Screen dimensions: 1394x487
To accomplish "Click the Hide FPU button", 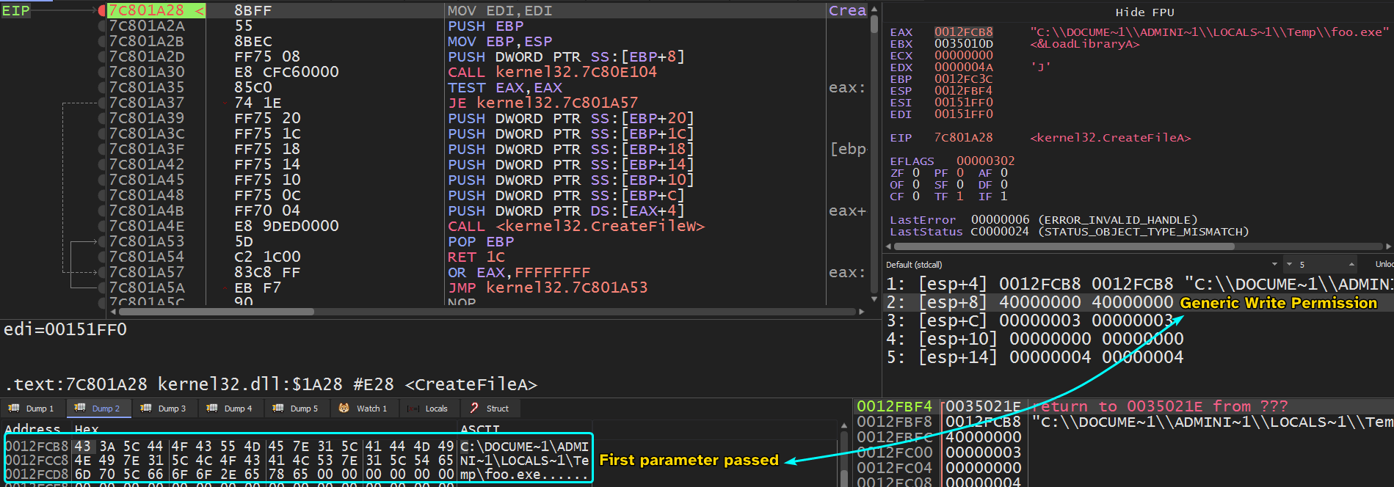I will pyautogui.click(x=1144, y=12).
